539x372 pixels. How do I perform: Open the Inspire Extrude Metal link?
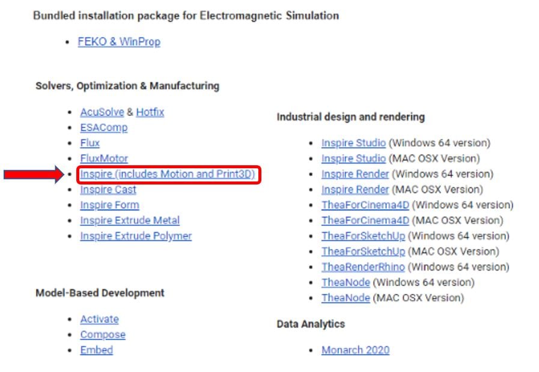130,221
